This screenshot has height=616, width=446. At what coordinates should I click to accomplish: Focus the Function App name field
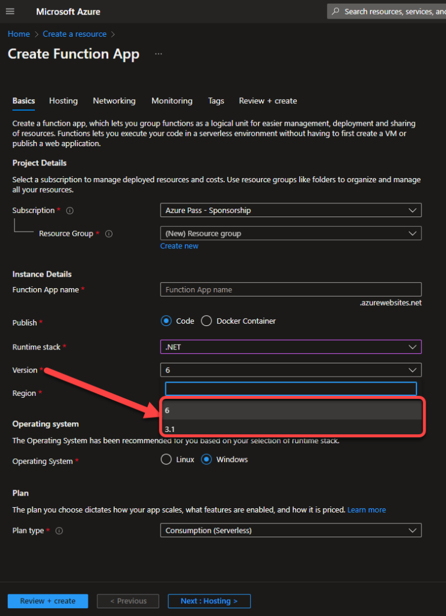(291, 289)
